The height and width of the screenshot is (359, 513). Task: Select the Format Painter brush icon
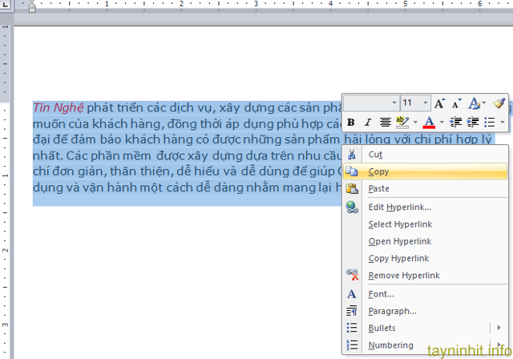[x=499, y=103]
